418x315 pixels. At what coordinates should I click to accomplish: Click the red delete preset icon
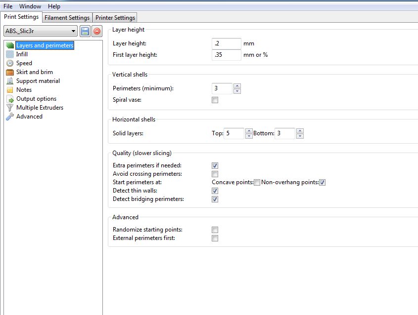tap(97, 31)
